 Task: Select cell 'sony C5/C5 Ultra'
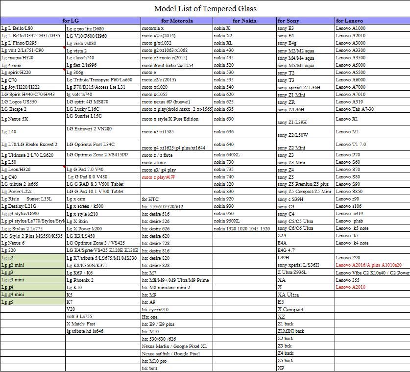click(305, 221)
